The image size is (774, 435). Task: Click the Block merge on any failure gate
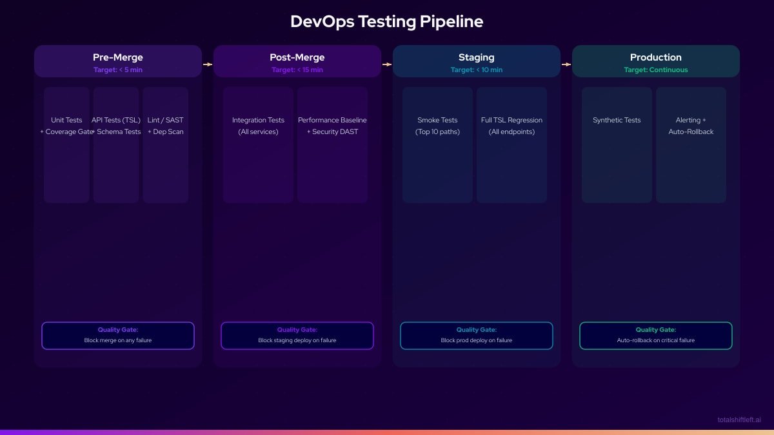tap(118, 335)
